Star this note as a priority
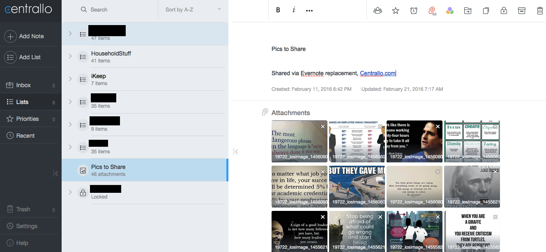The width and height of the screenshot is (546, 252). (396, 11)
